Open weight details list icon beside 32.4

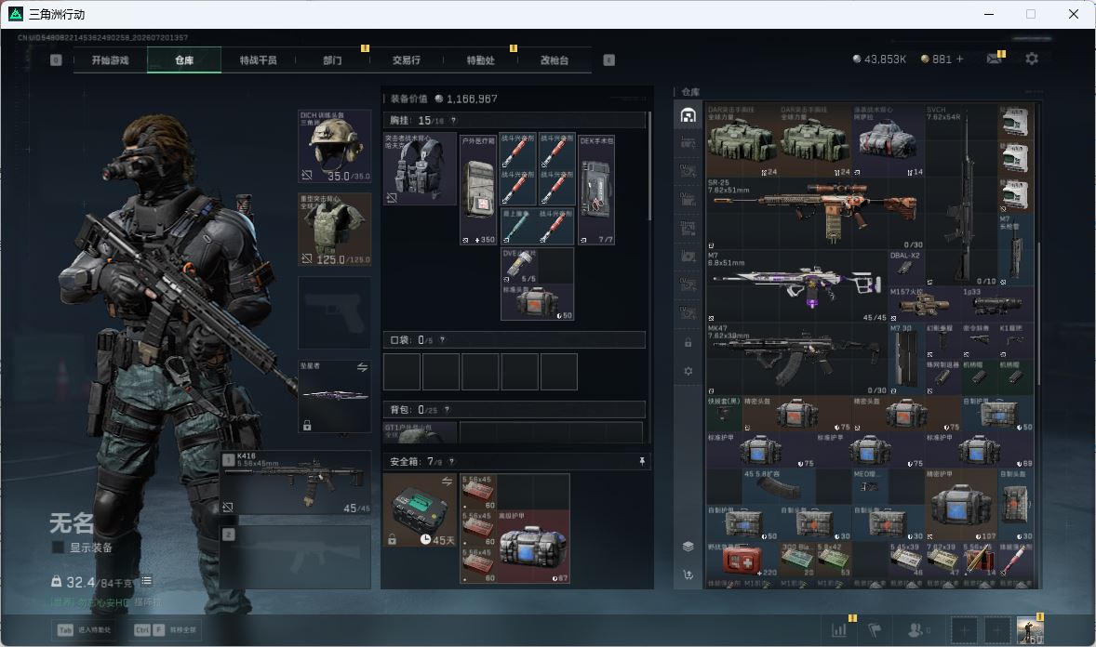[147, 581]
